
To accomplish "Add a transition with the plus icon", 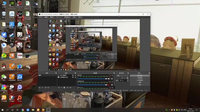I will tap(122, 78).
